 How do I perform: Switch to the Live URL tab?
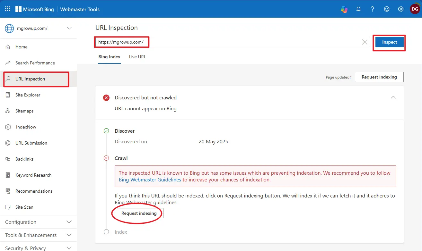pos(137,57)
